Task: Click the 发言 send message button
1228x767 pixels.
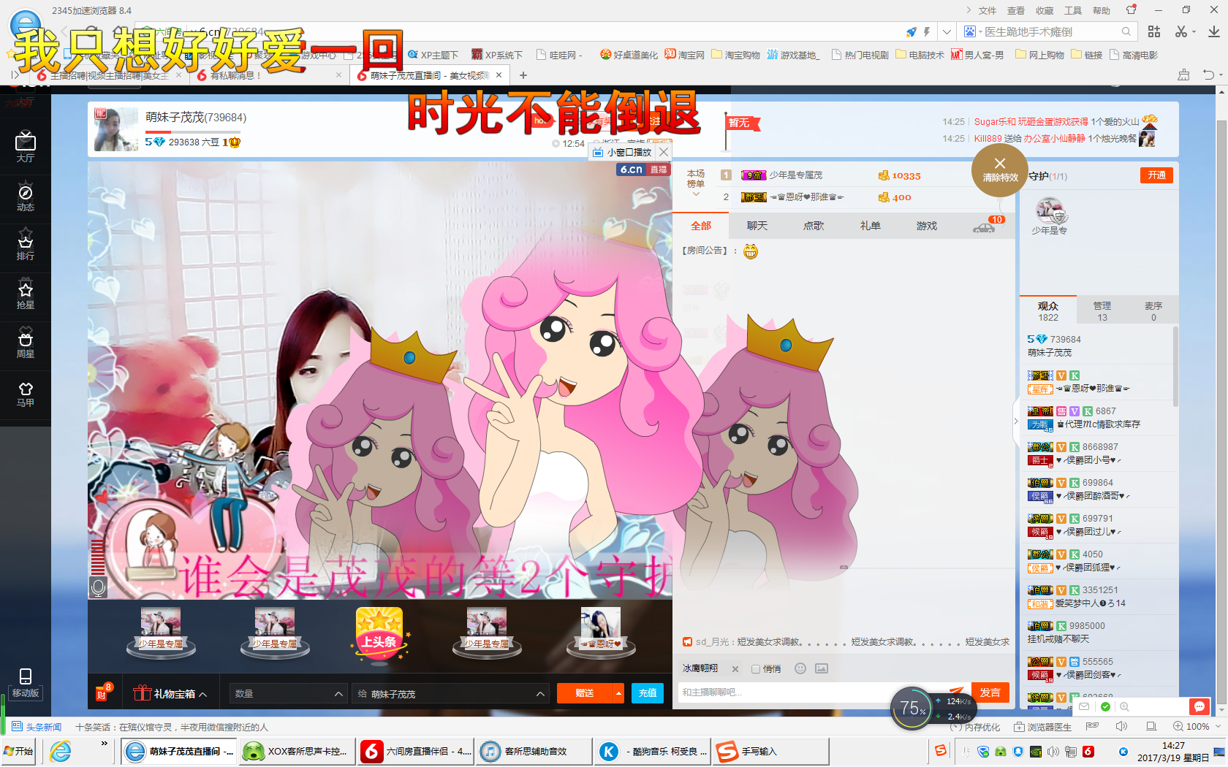Action: [990, 692]
